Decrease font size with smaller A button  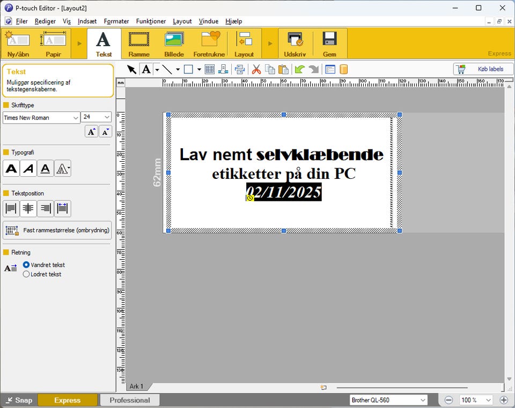click(x=105, y=132)
